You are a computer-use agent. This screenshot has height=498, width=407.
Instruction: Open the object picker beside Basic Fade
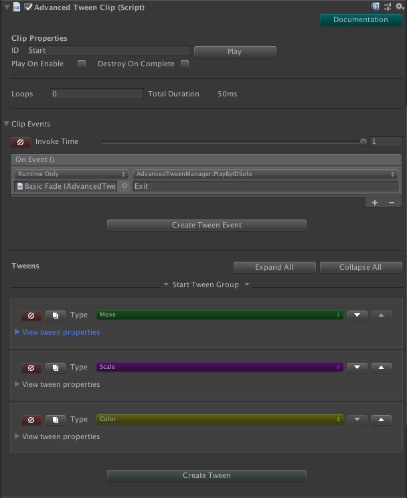click(125, 186)
